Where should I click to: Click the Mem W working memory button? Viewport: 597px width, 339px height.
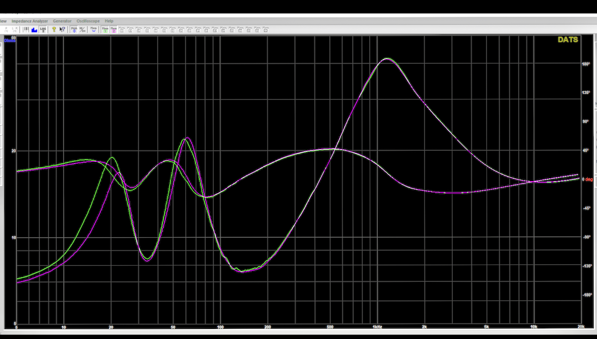click(x=93, y=29)
